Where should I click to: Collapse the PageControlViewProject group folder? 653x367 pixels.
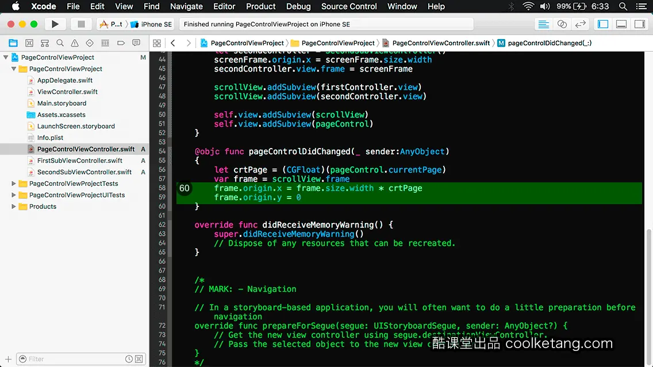pos(14,69)
